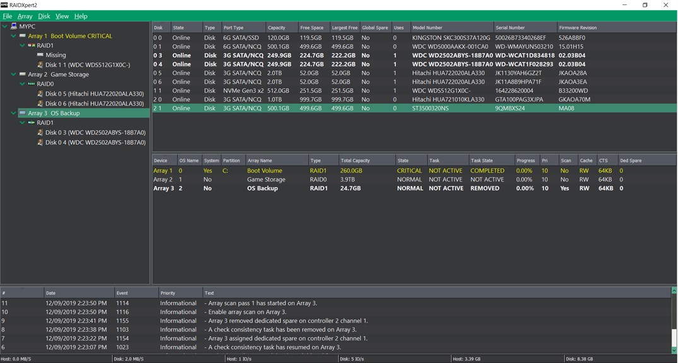
Task: Click the Missing disk icon
Action: pyautogui.click(x=40, y=55)
